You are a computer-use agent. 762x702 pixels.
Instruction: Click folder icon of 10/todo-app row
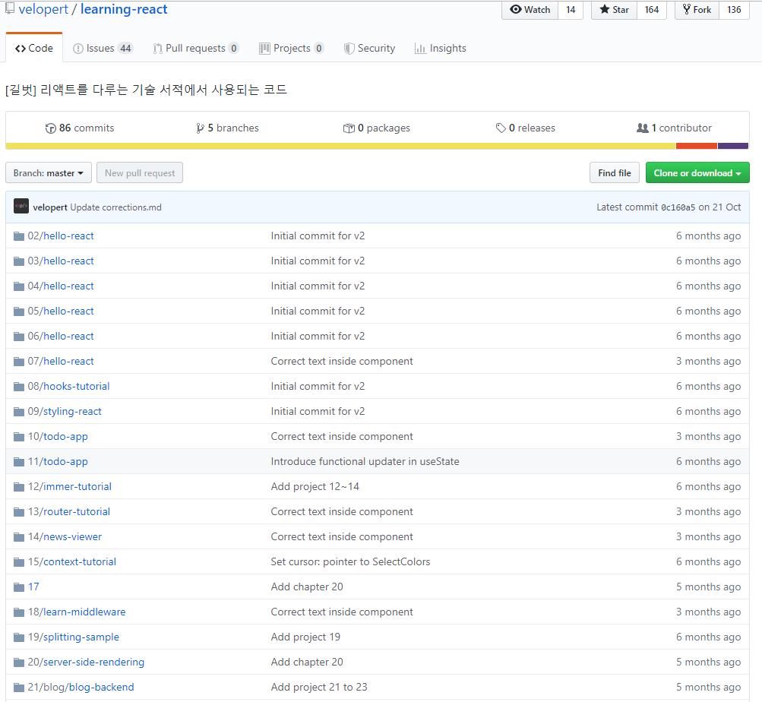tap(19, 437)
